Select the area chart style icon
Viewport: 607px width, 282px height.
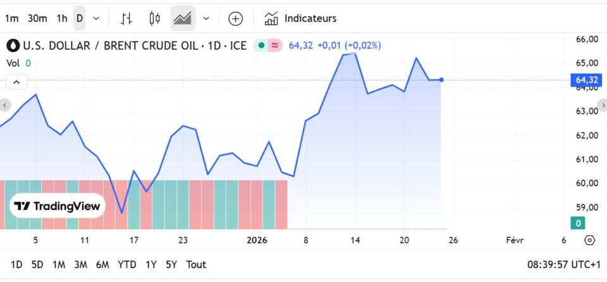coord(183,18)
